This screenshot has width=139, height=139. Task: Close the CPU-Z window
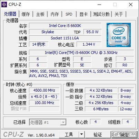(x=131, y=4)
